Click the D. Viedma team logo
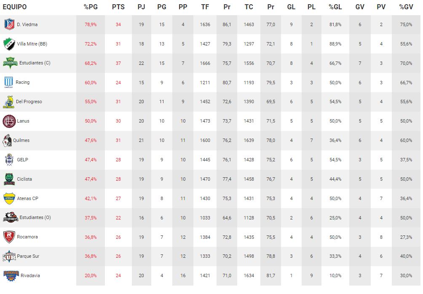This screenshot has width=423, height=294. click(x=9, y=24)
